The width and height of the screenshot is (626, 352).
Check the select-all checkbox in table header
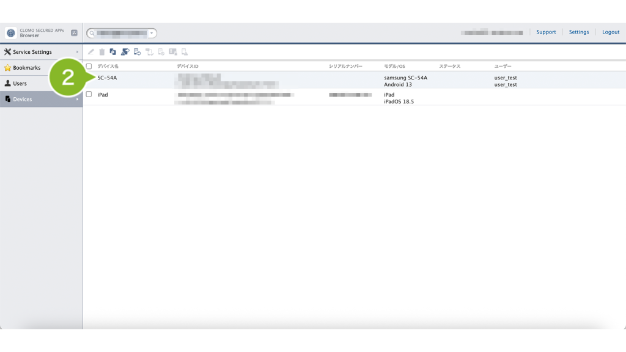[89, 66]
